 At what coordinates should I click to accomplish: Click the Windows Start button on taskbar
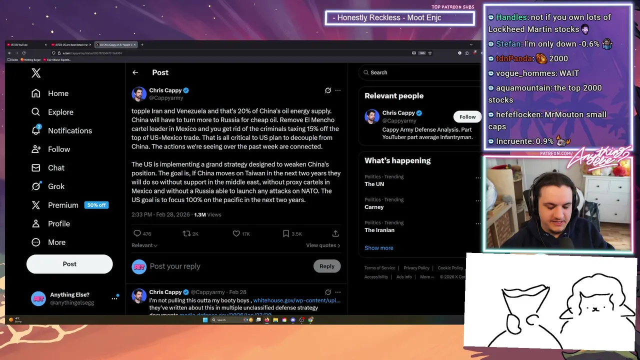point(205,320)
